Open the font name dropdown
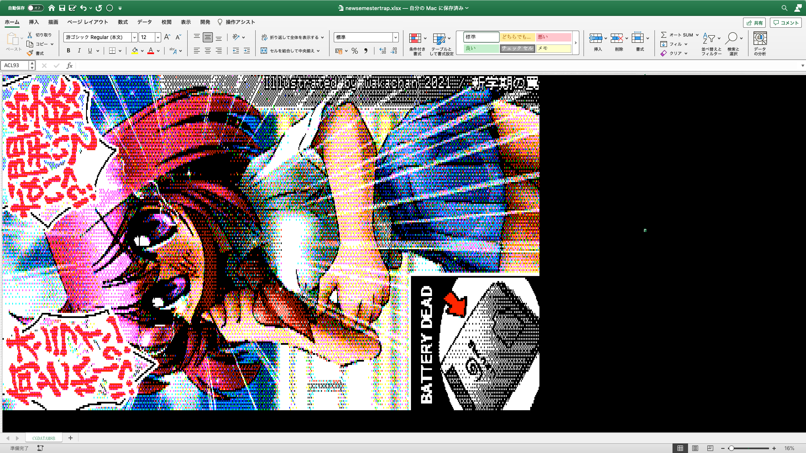Viewport: 806px width, 453px height. (134, 37)
